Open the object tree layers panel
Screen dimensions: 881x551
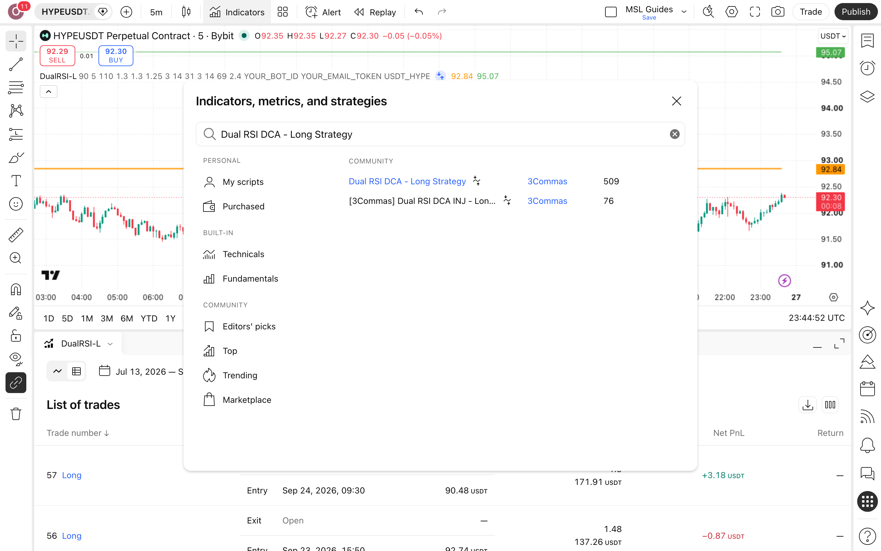(868, 96)
